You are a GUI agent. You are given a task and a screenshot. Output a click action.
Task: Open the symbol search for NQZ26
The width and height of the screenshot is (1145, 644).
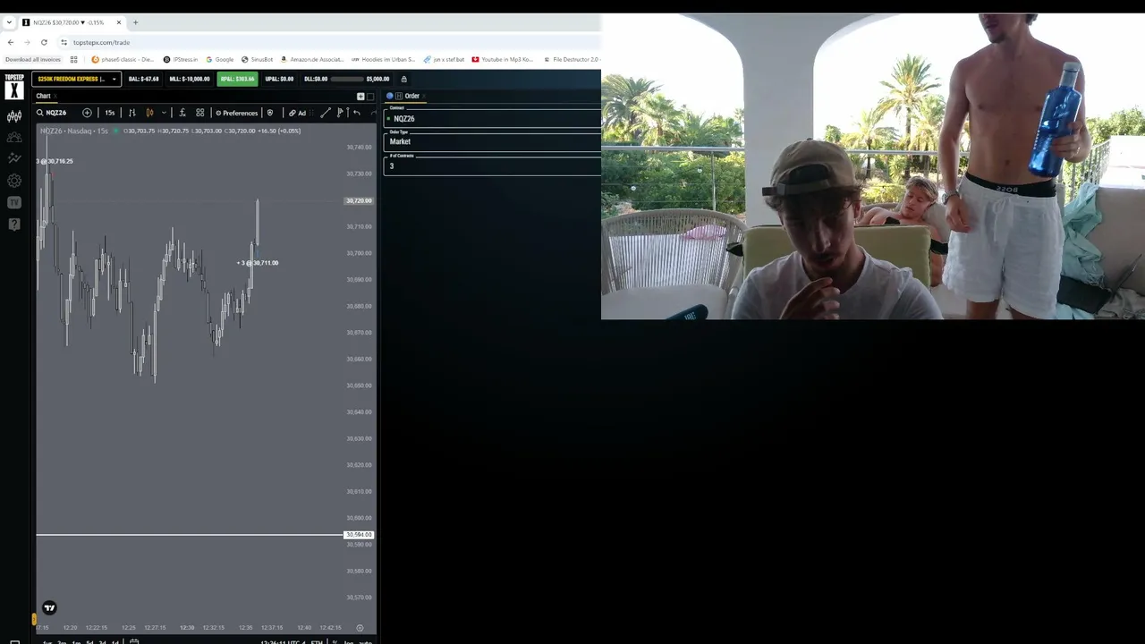click(x=52, y=113)
